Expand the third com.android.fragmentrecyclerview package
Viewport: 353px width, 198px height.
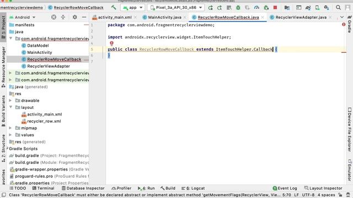[x=10, y=80]
